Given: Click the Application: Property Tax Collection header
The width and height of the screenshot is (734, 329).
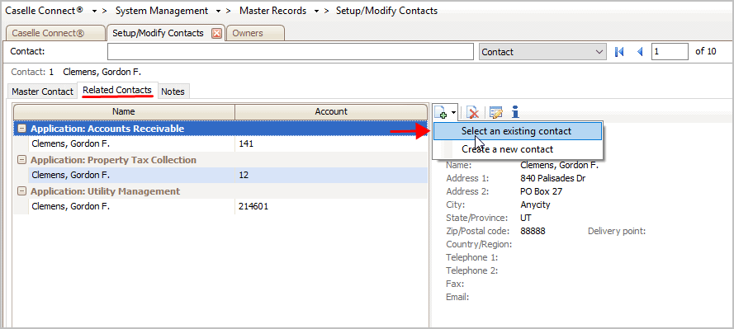Looking at the screenshot, I should coord(220,160).
